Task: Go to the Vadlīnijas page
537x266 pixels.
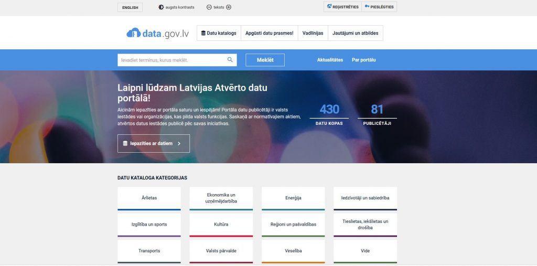Action: (313, 33)
